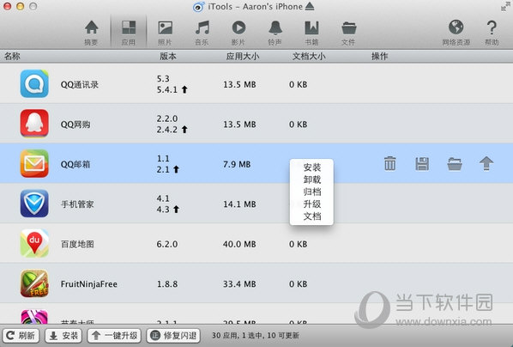The image size is (513, 347).
Task: Sort by the 文档大小 column header
Action: click(309, 57)
